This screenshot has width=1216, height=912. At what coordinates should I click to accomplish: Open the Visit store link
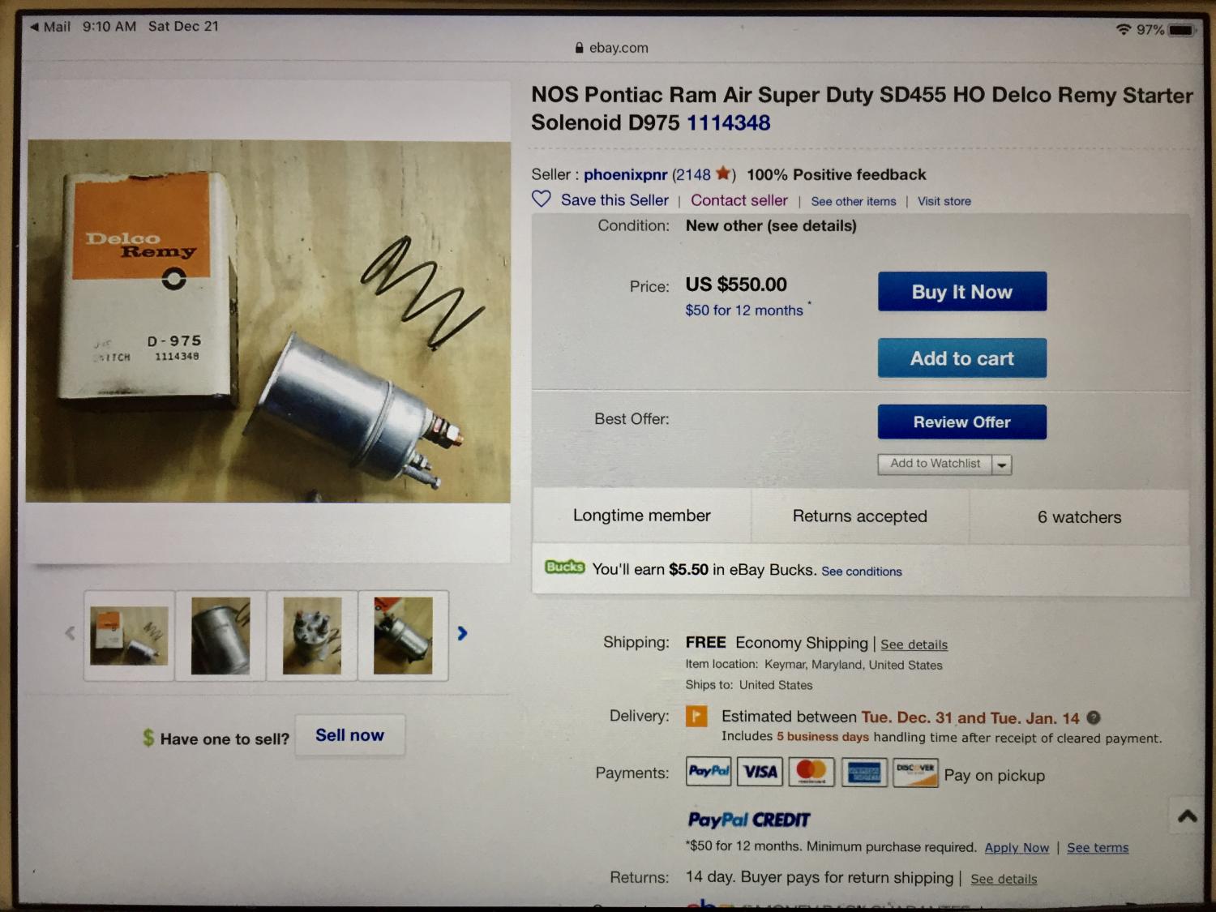click(944, 201)
